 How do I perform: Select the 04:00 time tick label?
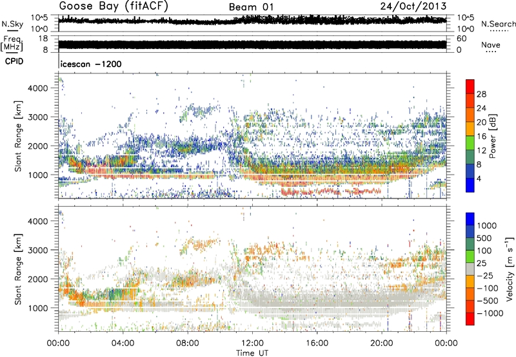click(123, 343)
